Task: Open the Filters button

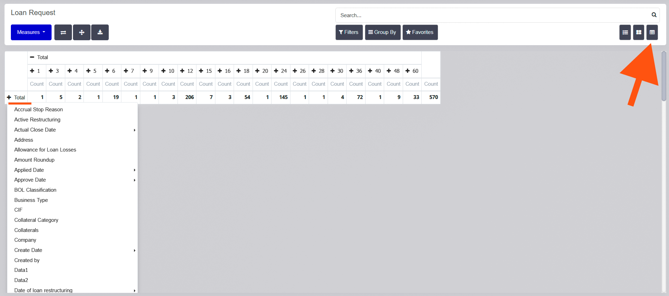Action: pos(349,33)
